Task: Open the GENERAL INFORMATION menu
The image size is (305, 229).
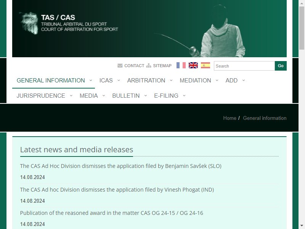Action: (x=51, y=81)
